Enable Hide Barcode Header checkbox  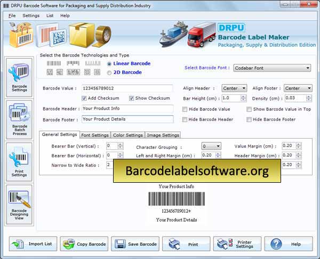185,119
